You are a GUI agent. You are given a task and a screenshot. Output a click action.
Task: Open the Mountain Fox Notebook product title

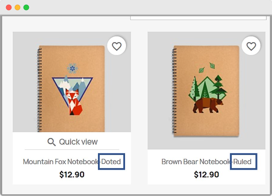72,162
